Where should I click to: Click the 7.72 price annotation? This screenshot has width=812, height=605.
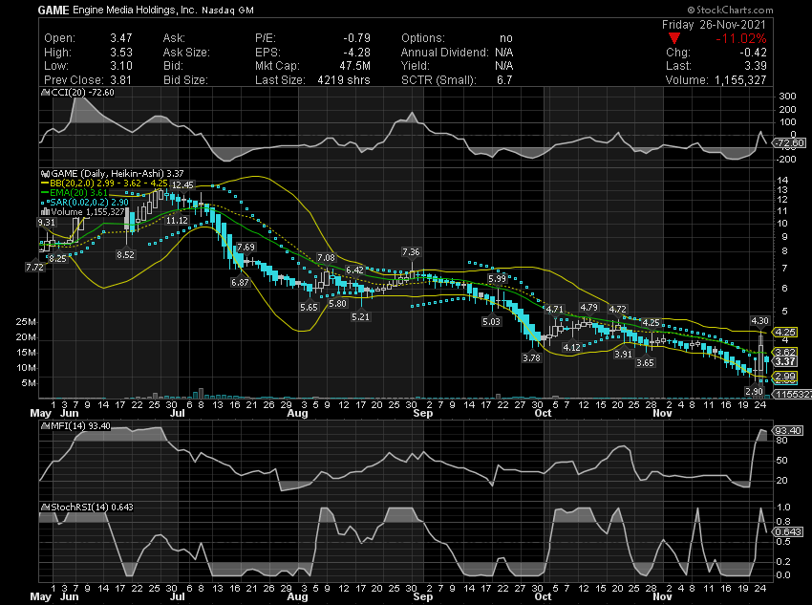34,268
